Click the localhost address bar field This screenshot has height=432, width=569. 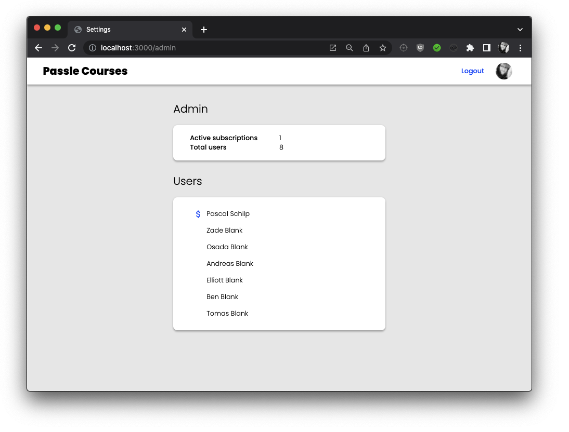click(208, 48)
